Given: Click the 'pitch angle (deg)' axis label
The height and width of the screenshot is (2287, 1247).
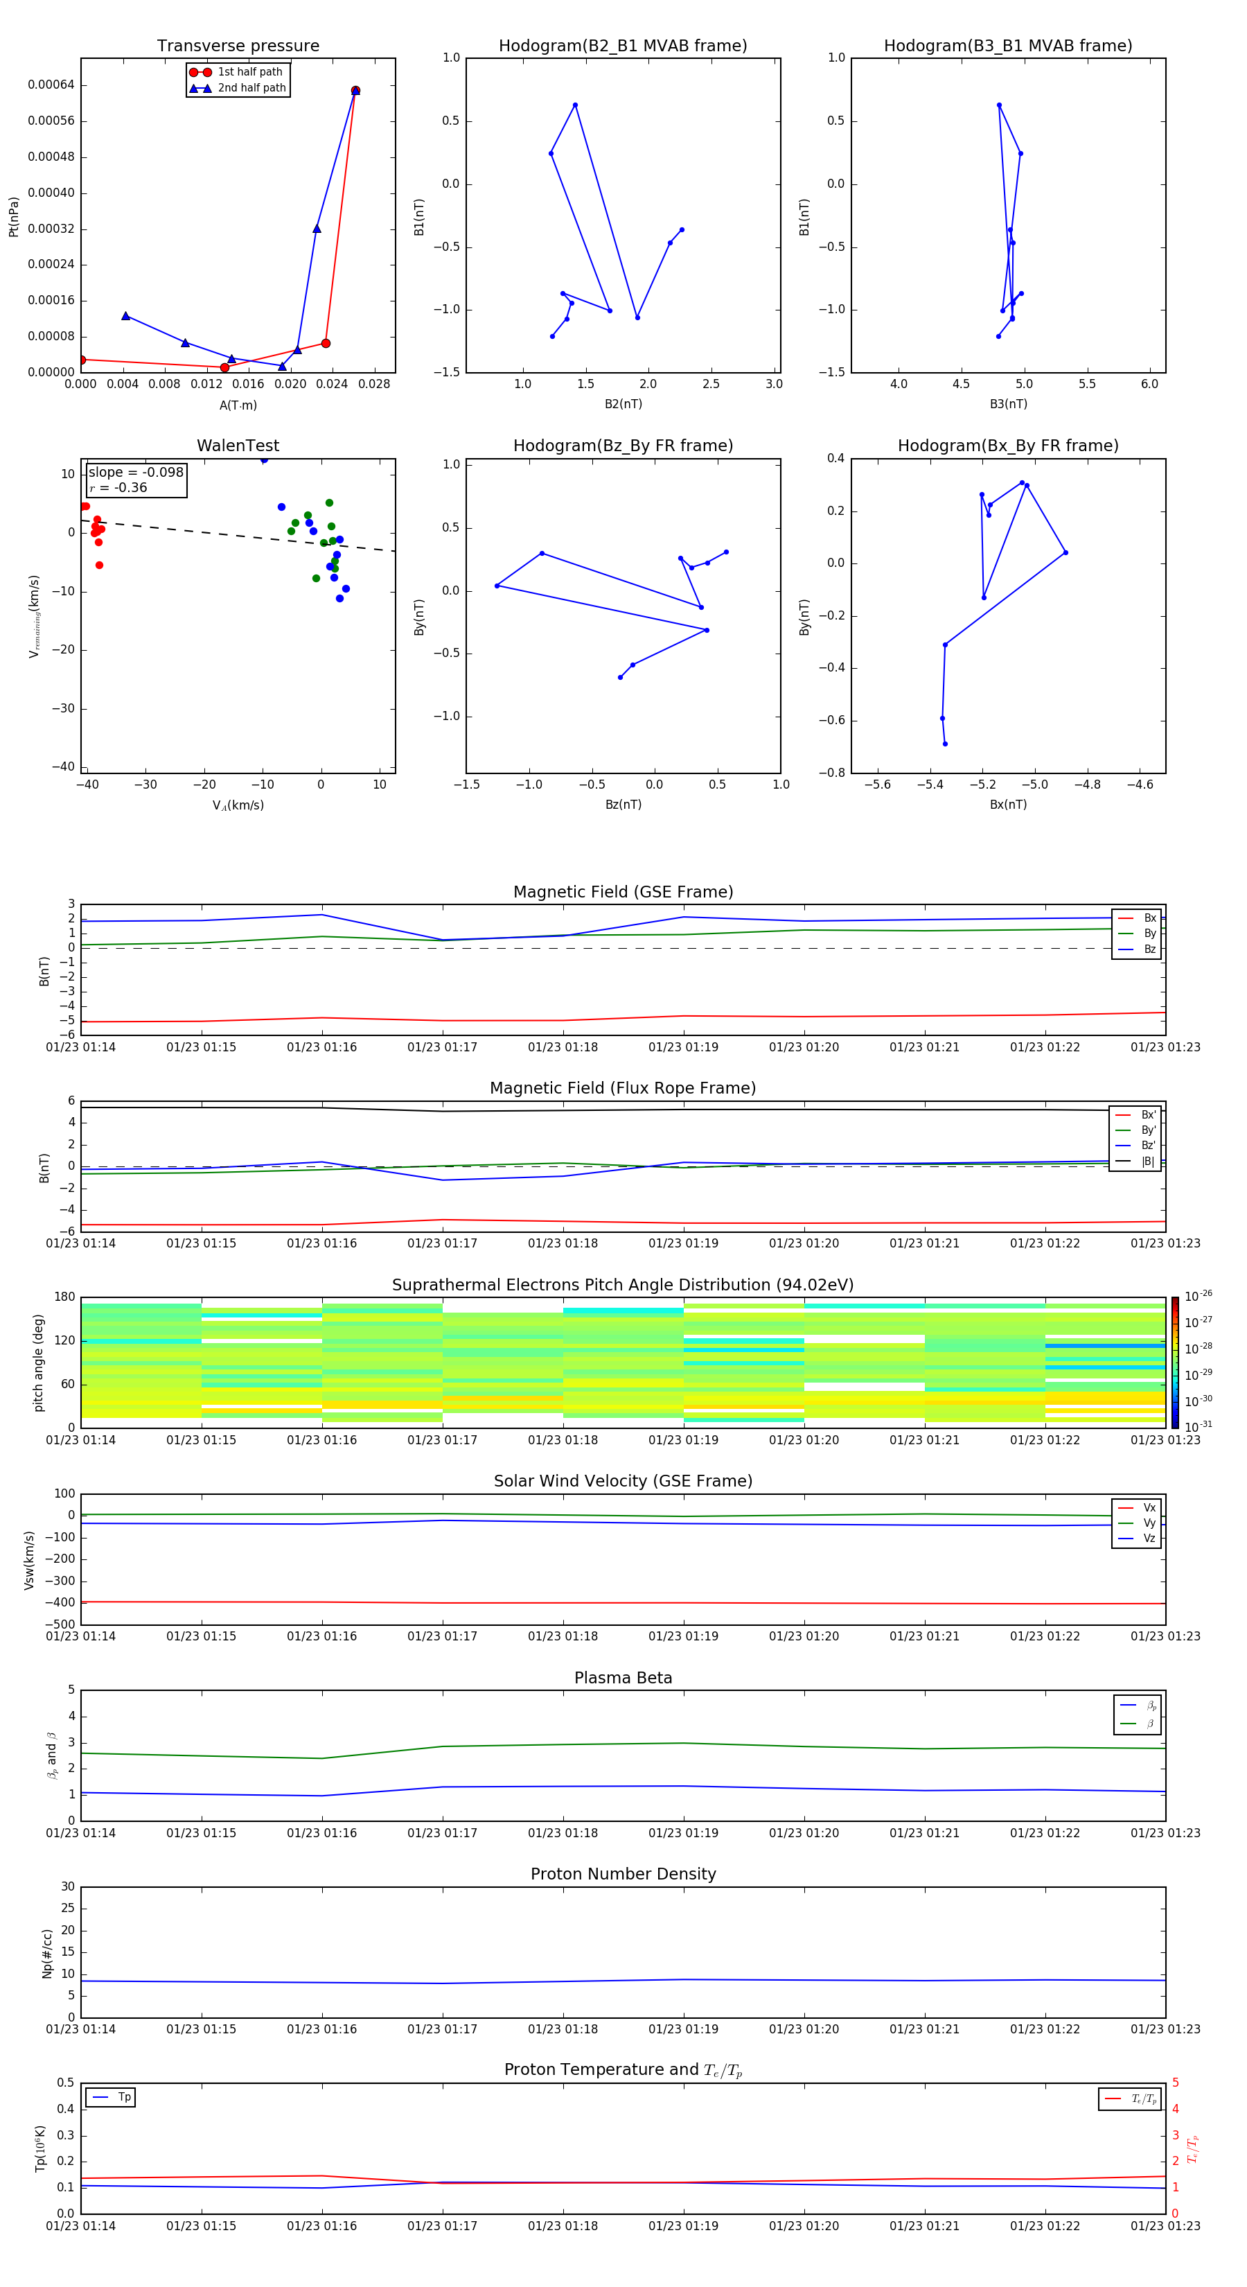Looking at the screenshot, I should (38, 1362).
